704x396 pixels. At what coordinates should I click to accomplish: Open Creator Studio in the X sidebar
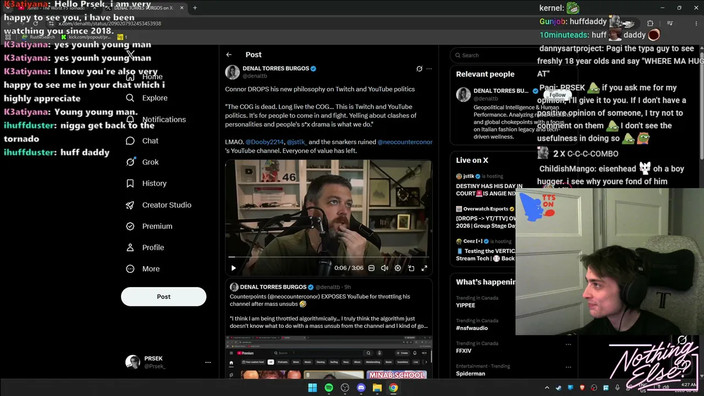(158, 205)
